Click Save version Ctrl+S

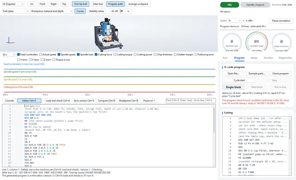coord(84,101)
